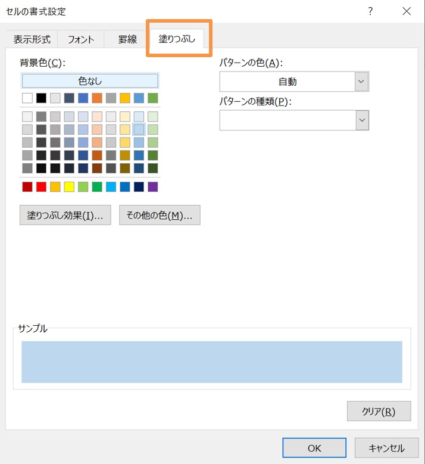
Task: Expand the パターンの種類 dropdown arrow
Action: pyautogui.click(x=362, y=120)
